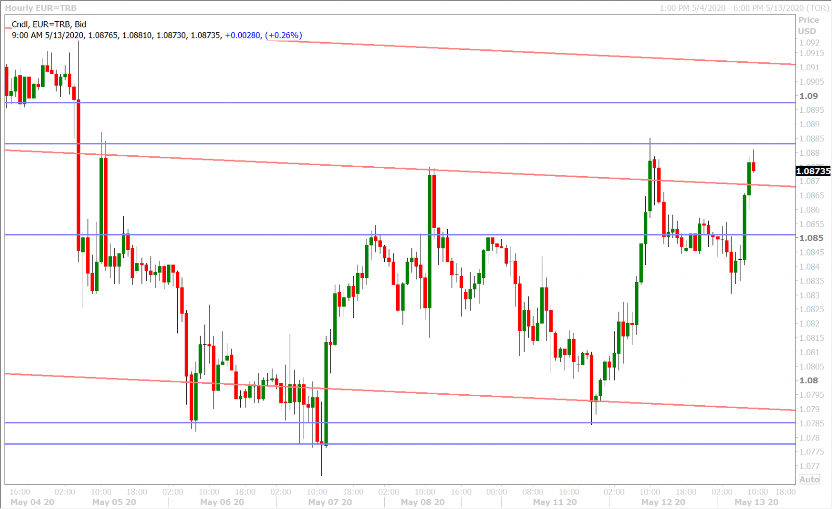This screenshot has height=509, width=832.
Task: Click the 1.091 price axis label
Action: (x=809, y=68)
